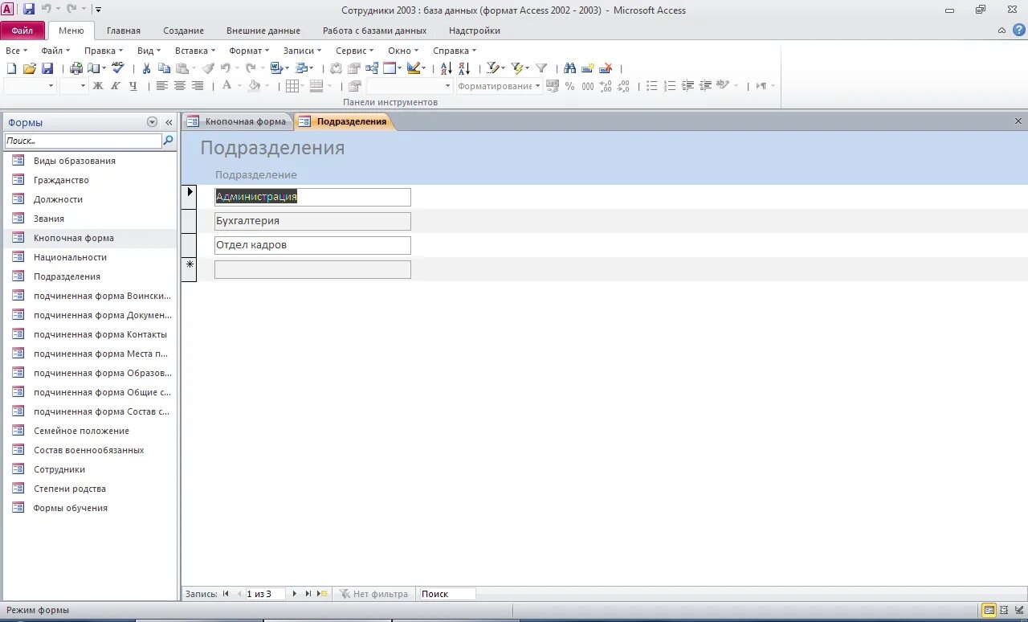Open the 'Правка' dropdown menu
The height and width of the screenshot is (622, 1028).
[104, 51]
